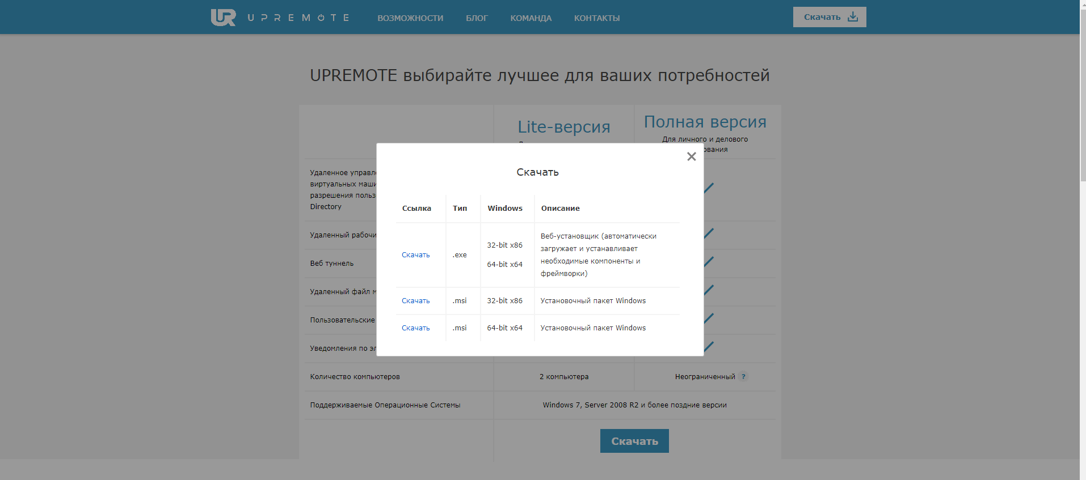Open the ВОЗМОЖНОСТИ menu item
Viewport: 1086px width, 480px height.
(x=410, y=18)
